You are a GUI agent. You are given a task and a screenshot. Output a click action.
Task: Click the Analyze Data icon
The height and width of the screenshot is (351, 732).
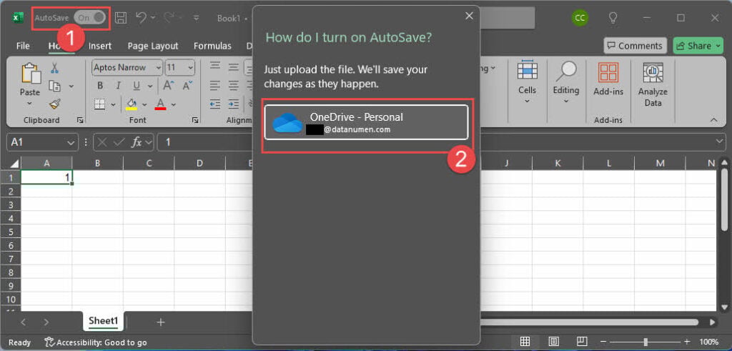point(652,84)
